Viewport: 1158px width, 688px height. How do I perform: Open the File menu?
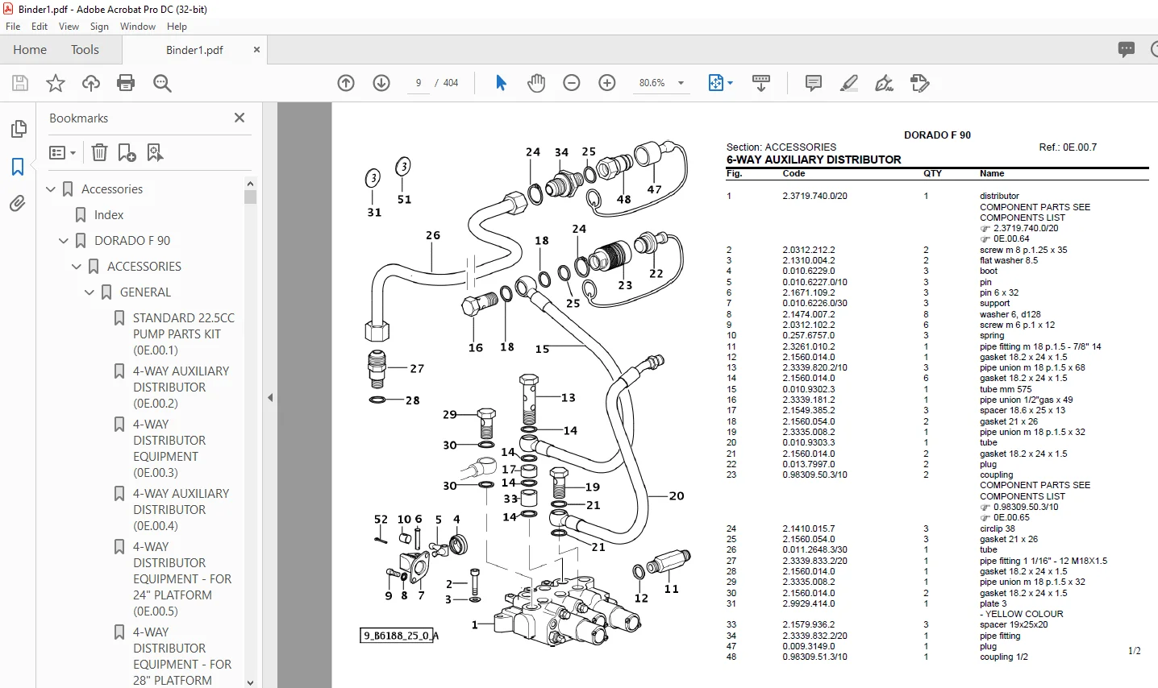13,27
